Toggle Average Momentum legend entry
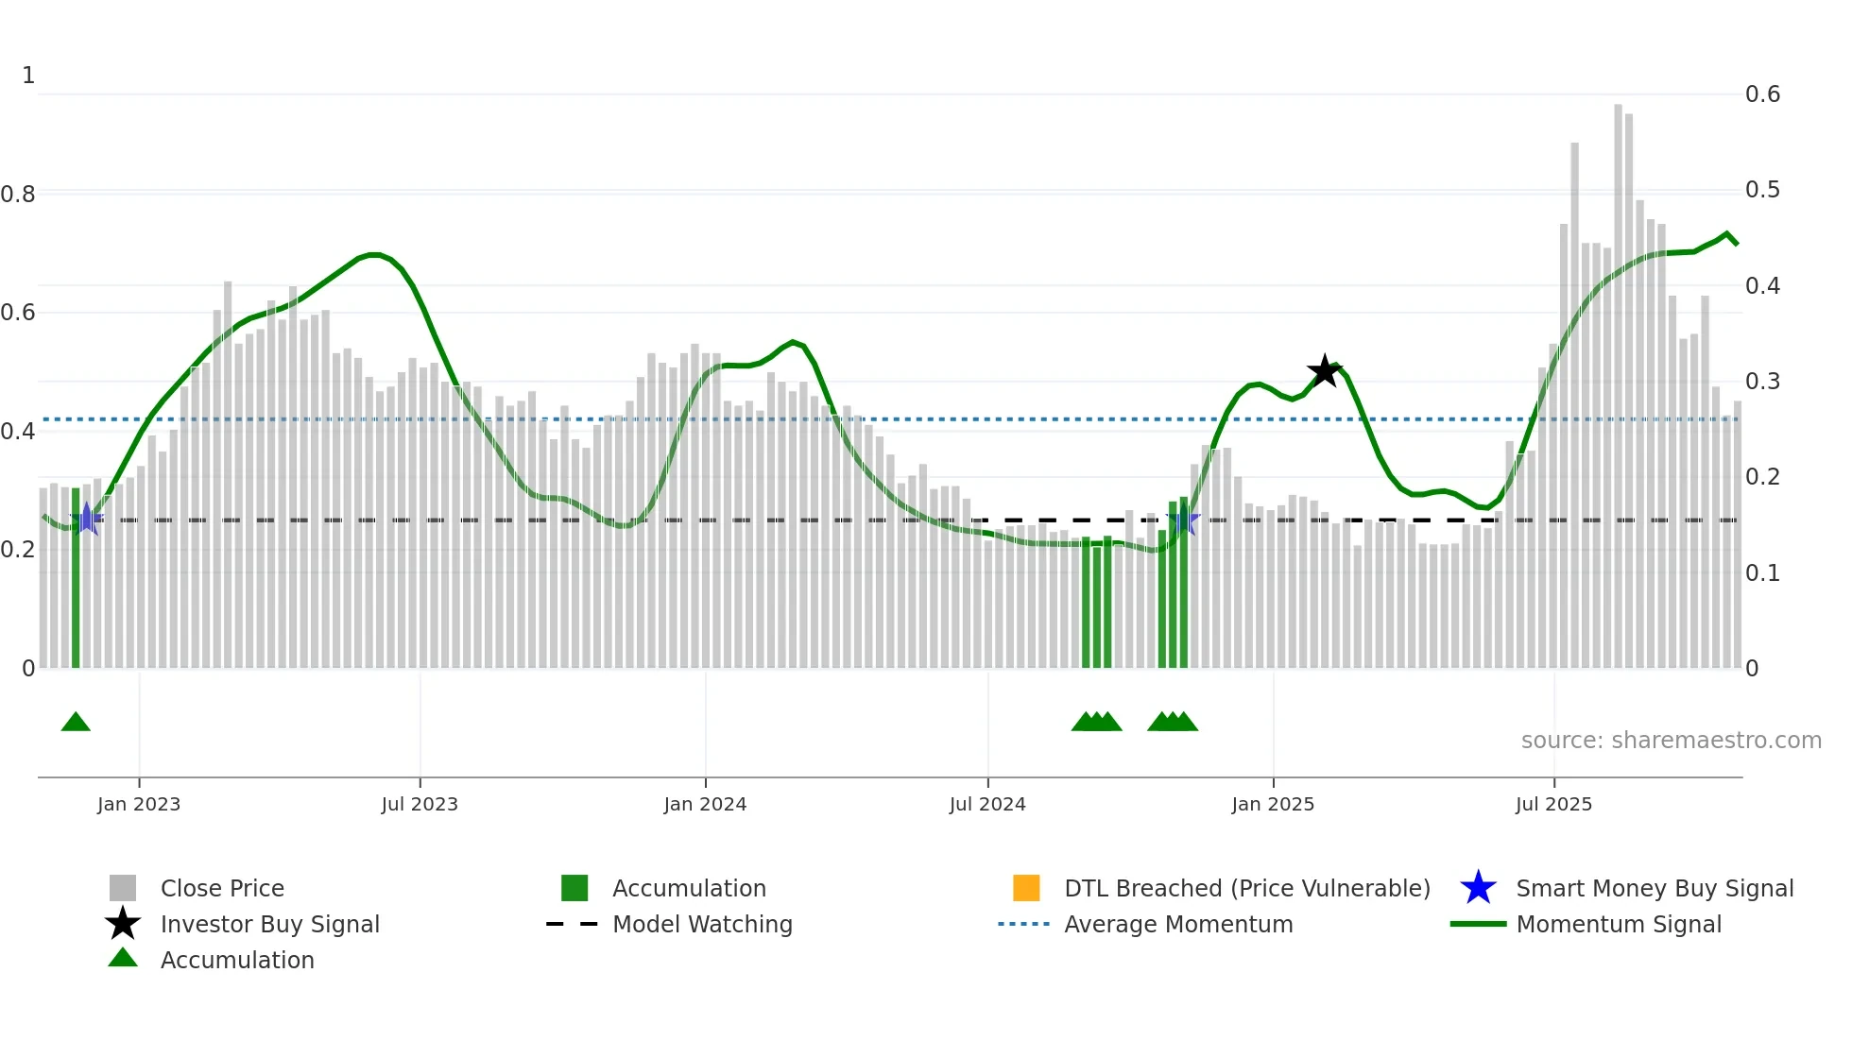1852x1041 pixels. click(1178, 924)
